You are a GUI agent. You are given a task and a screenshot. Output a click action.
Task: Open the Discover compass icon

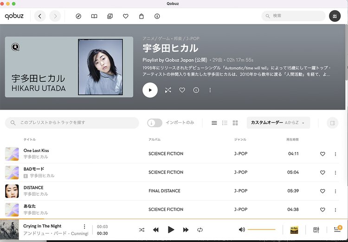point(78,16)
